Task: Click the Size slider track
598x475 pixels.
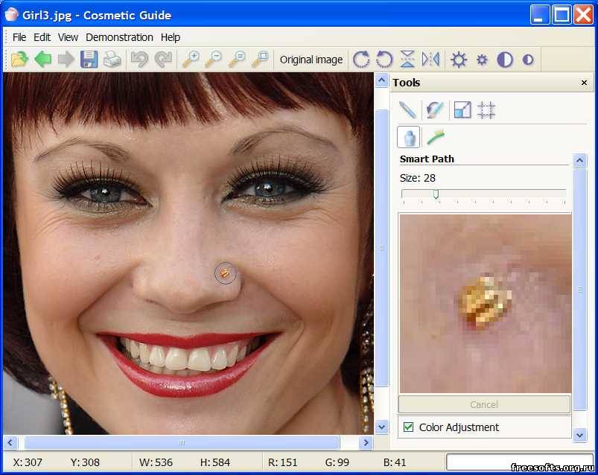Action: pos(483,194)
